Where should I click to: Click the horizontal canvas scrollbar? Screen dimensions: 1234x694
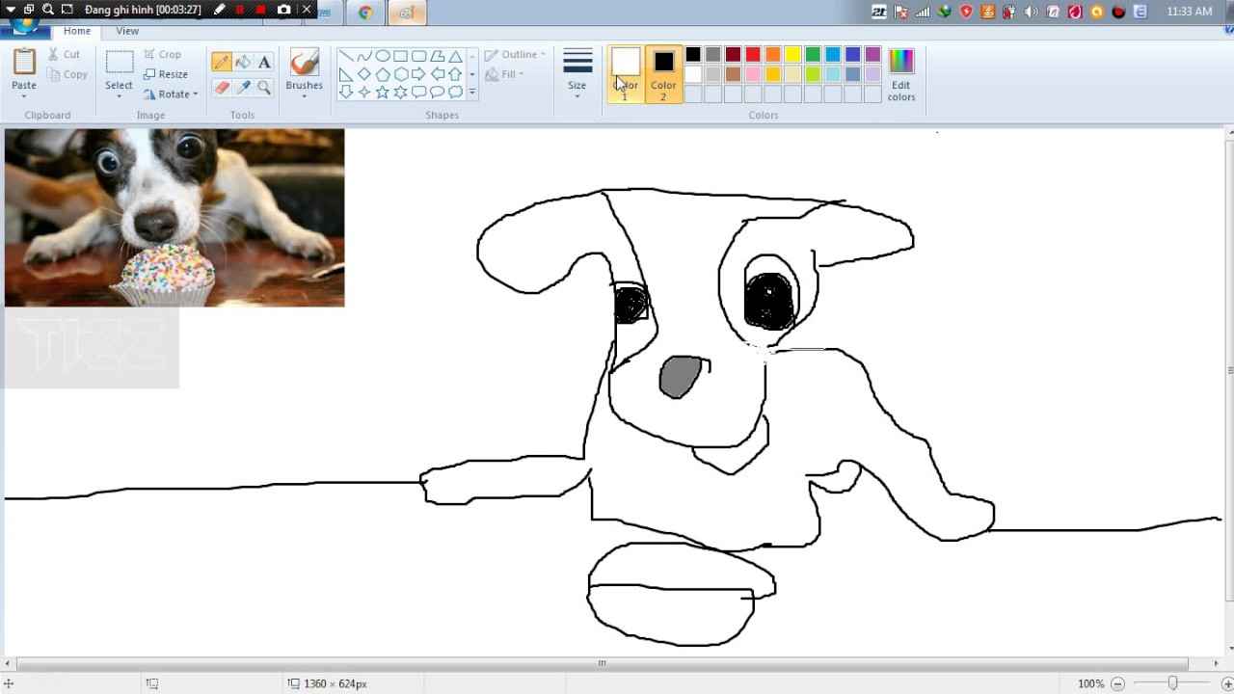point(603,663)
